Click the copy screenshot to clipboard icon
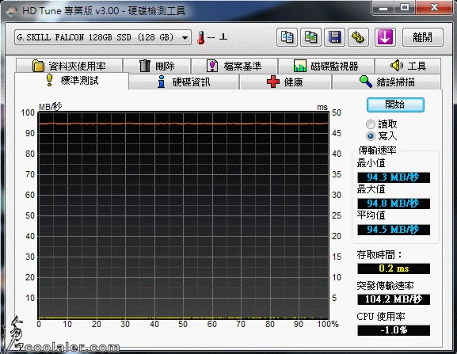Viewport: 457px width, 354px height. point(311,37)
